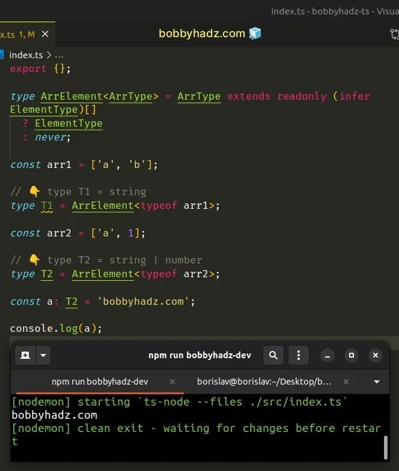Click the underlined T1 type name
This screenshot has height=471, width=399.
tap(47, 206)
